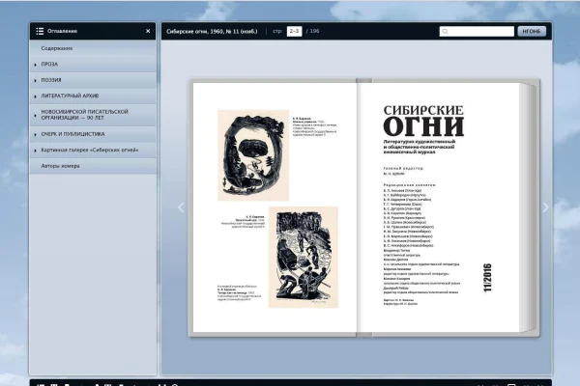Expand Новосибирской писательской организации — 90 лет
This screenshot has height=386, width=580.
(93, 115)
